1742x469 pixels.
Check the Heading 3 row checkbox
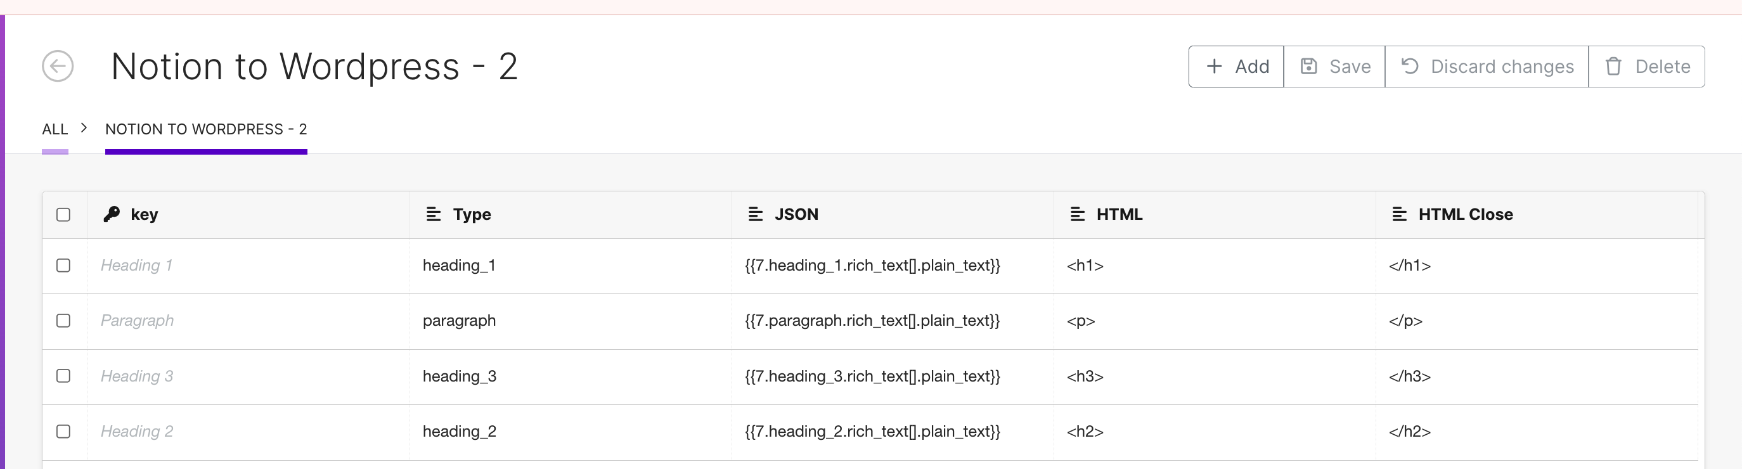pyautogui.click(x=63, y=376)
